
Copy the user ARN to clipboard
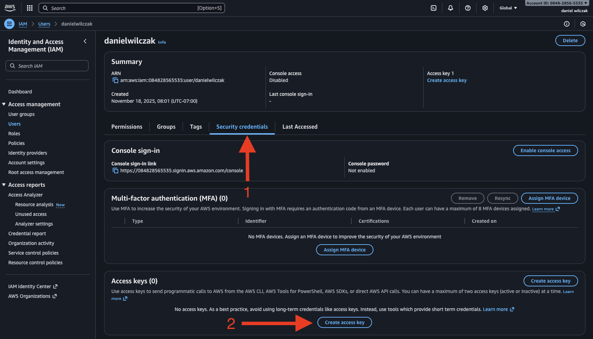115,80
